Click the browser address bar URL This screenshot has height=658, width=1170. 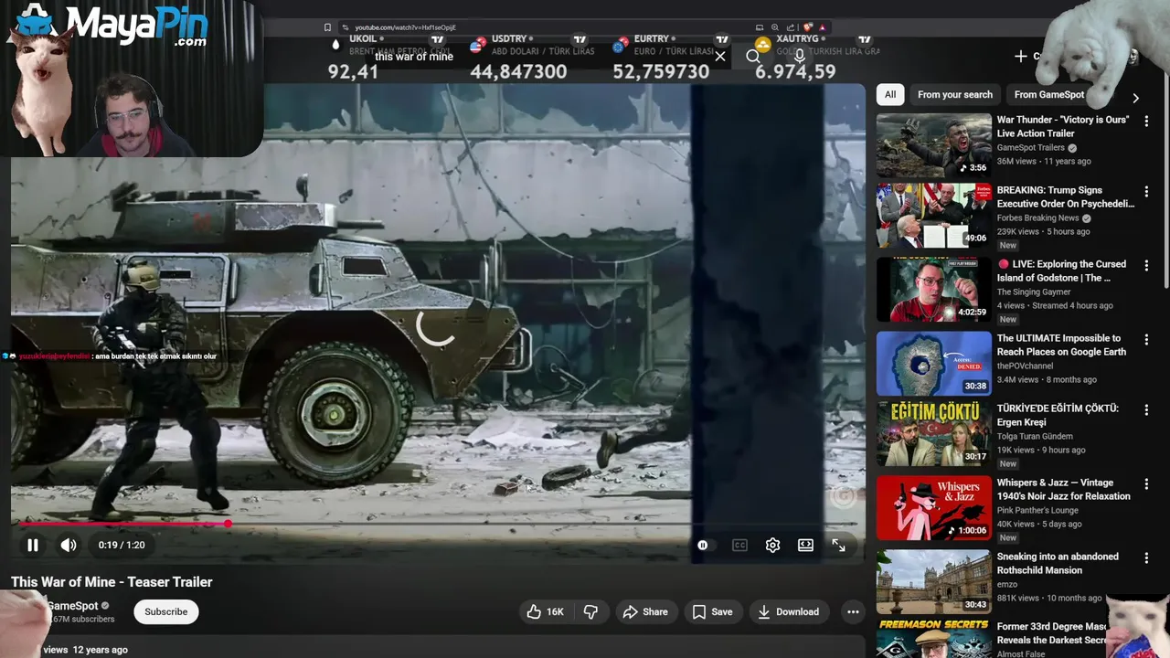[x=405, y=27]
